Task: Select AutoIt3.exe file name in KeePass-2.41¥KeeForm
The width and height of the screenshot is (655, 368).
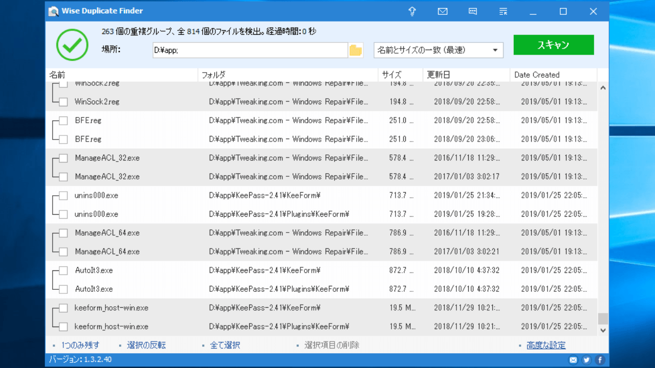Action: point(94,270)
